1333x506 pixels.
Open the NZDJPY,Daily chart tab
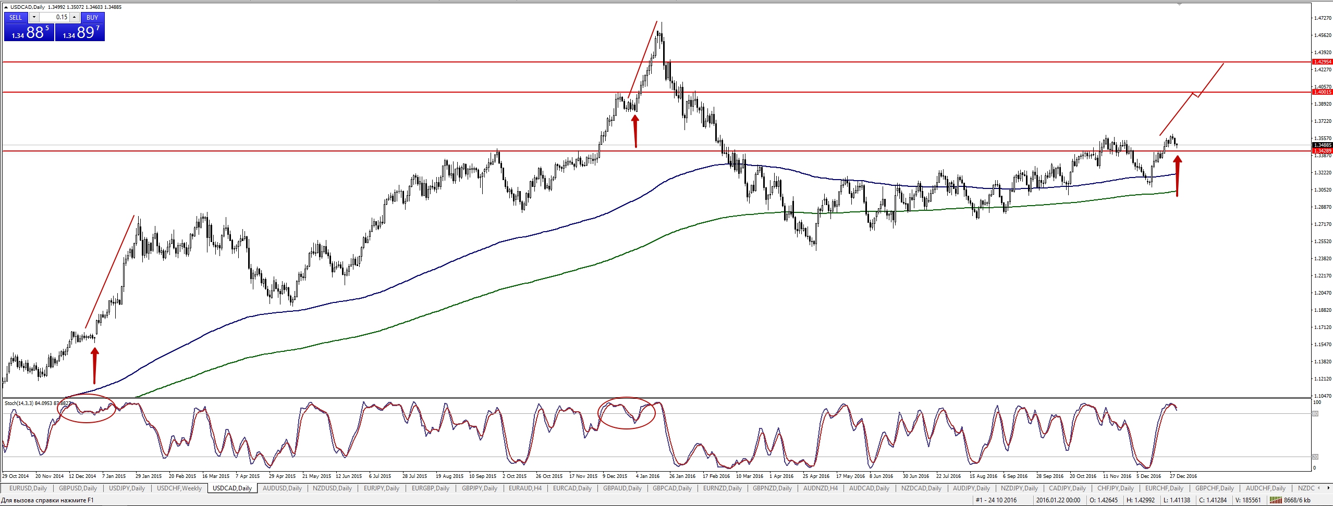(x=1019, y=488)
